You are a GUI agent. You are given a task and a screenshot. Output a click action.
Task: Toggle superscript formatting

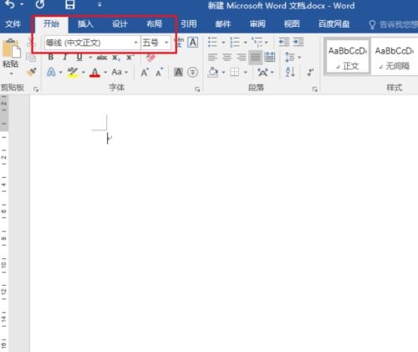point(130,58)
